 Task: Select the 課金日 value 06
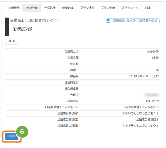tap(157, 70)
